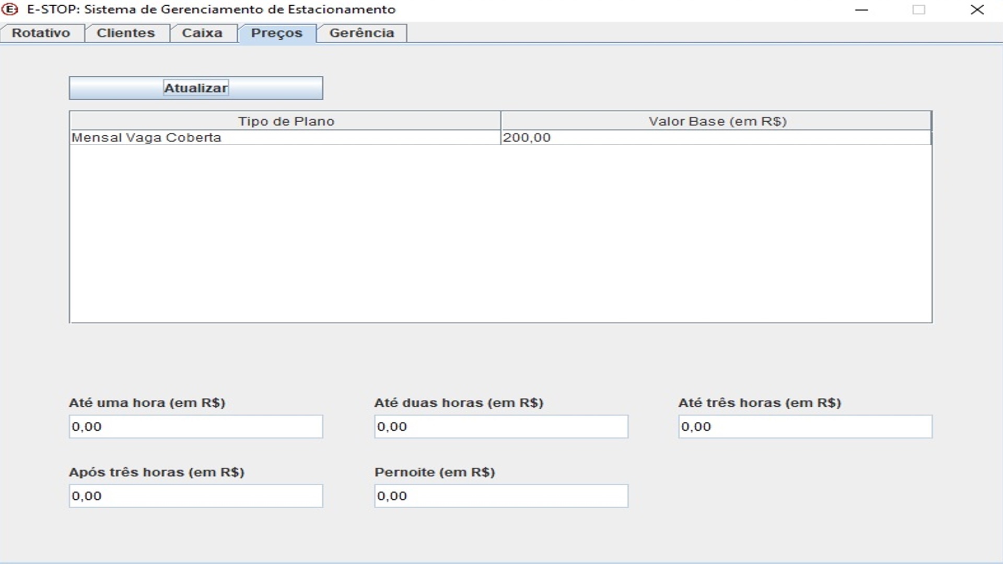Viewport: 1003px width, 564px height.
Task: Select the Preços tab
Action: (277, 33)
